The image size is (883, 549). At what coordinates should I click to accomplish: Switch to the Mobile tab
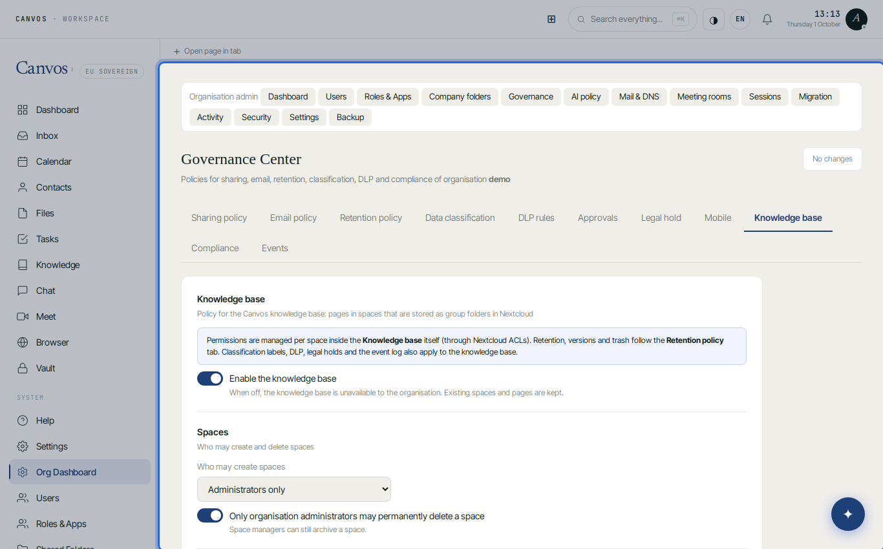coord(718,218)
